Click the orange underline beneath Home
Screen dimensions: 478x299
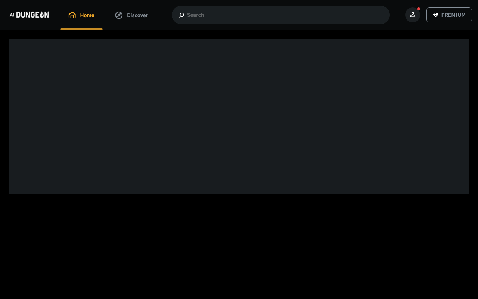(x=81, y=29)
